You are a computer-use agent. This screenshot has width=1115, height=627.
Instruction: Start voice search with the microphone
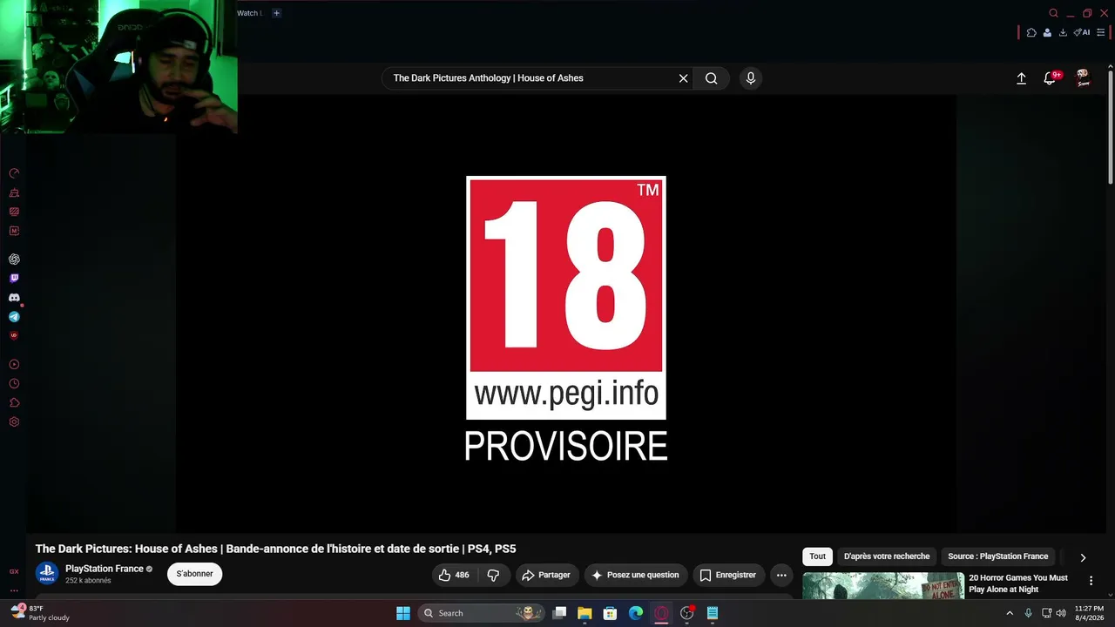point(751,78)
